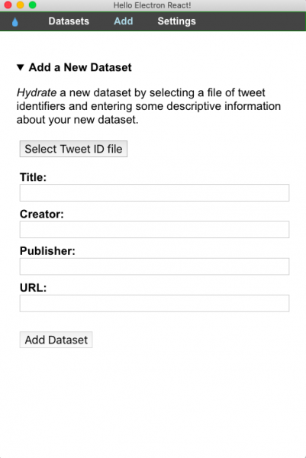The image size is (306, 458).
Task: Close the window with the red button
Action: tap(8, 5)
